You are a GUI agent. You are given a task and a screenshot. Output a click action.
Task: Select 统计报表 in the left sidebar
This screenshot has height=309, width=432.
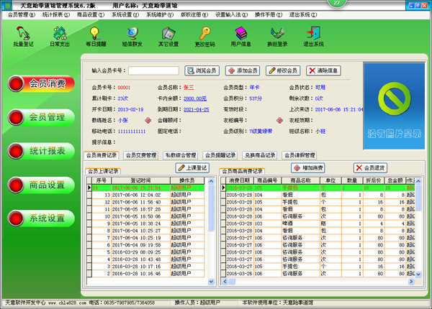47,150
